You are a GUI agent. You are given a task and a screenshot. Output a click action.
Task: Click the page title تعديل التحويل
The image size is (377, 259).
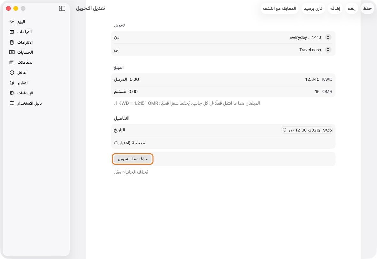91,8
